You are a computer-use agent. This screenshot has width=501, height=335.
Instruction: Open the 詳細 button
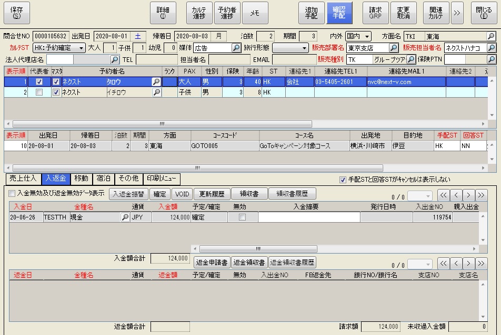[x=163, y=13]
